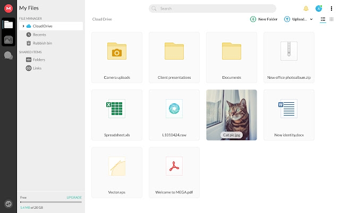Switch to grid thumbnail view
Viewport: 340px width, 213px height.
[x=331, y=19]
